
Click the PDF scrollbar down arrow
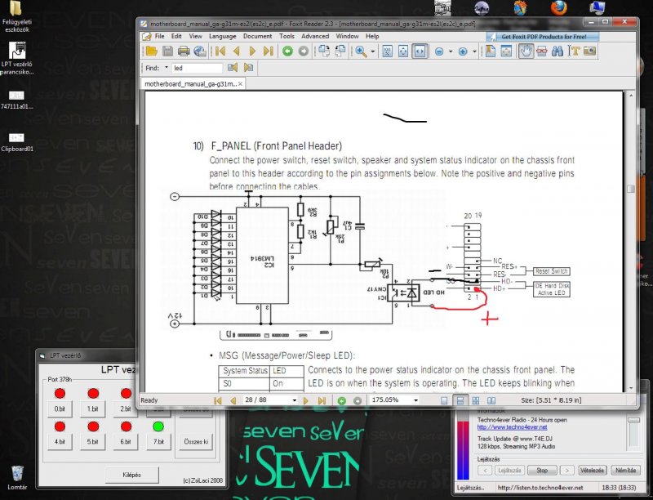tap(630, 388)
